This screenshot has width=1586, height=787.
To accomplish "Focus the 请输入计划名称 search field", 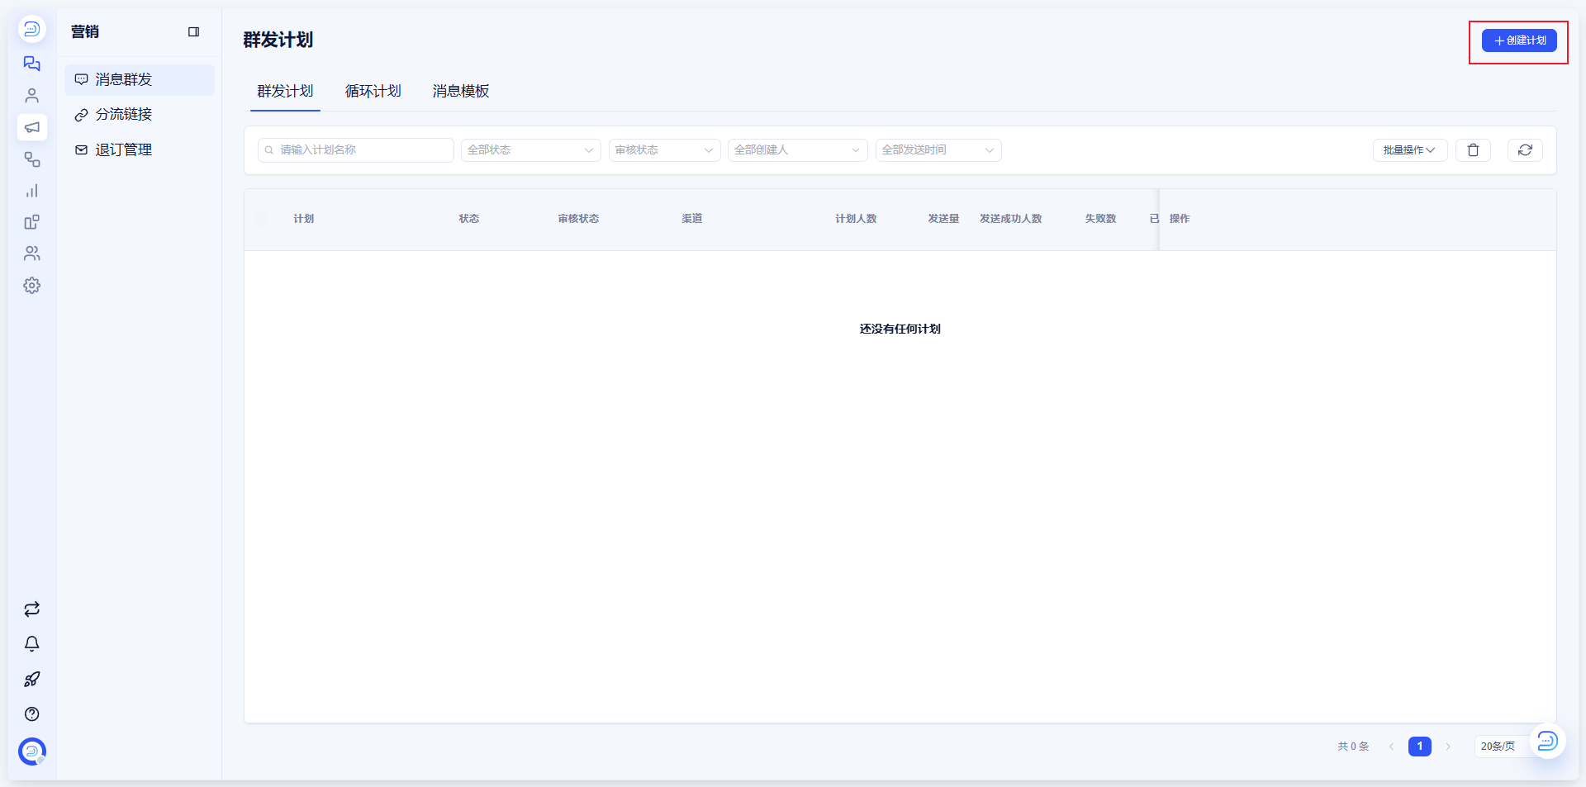I will (356, 150).
